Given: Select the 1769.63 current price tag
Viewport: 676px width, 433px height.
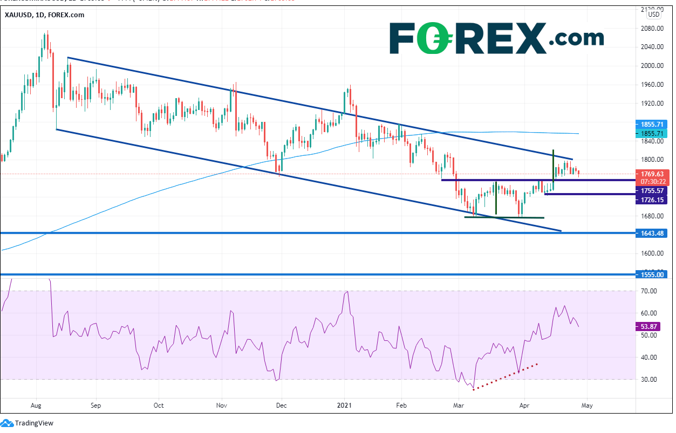Looking at the screenshot, I should tap(653, 174).
